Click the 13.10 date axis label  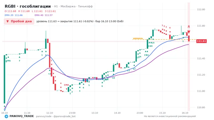pyautogui.click(x=95, y=113)
